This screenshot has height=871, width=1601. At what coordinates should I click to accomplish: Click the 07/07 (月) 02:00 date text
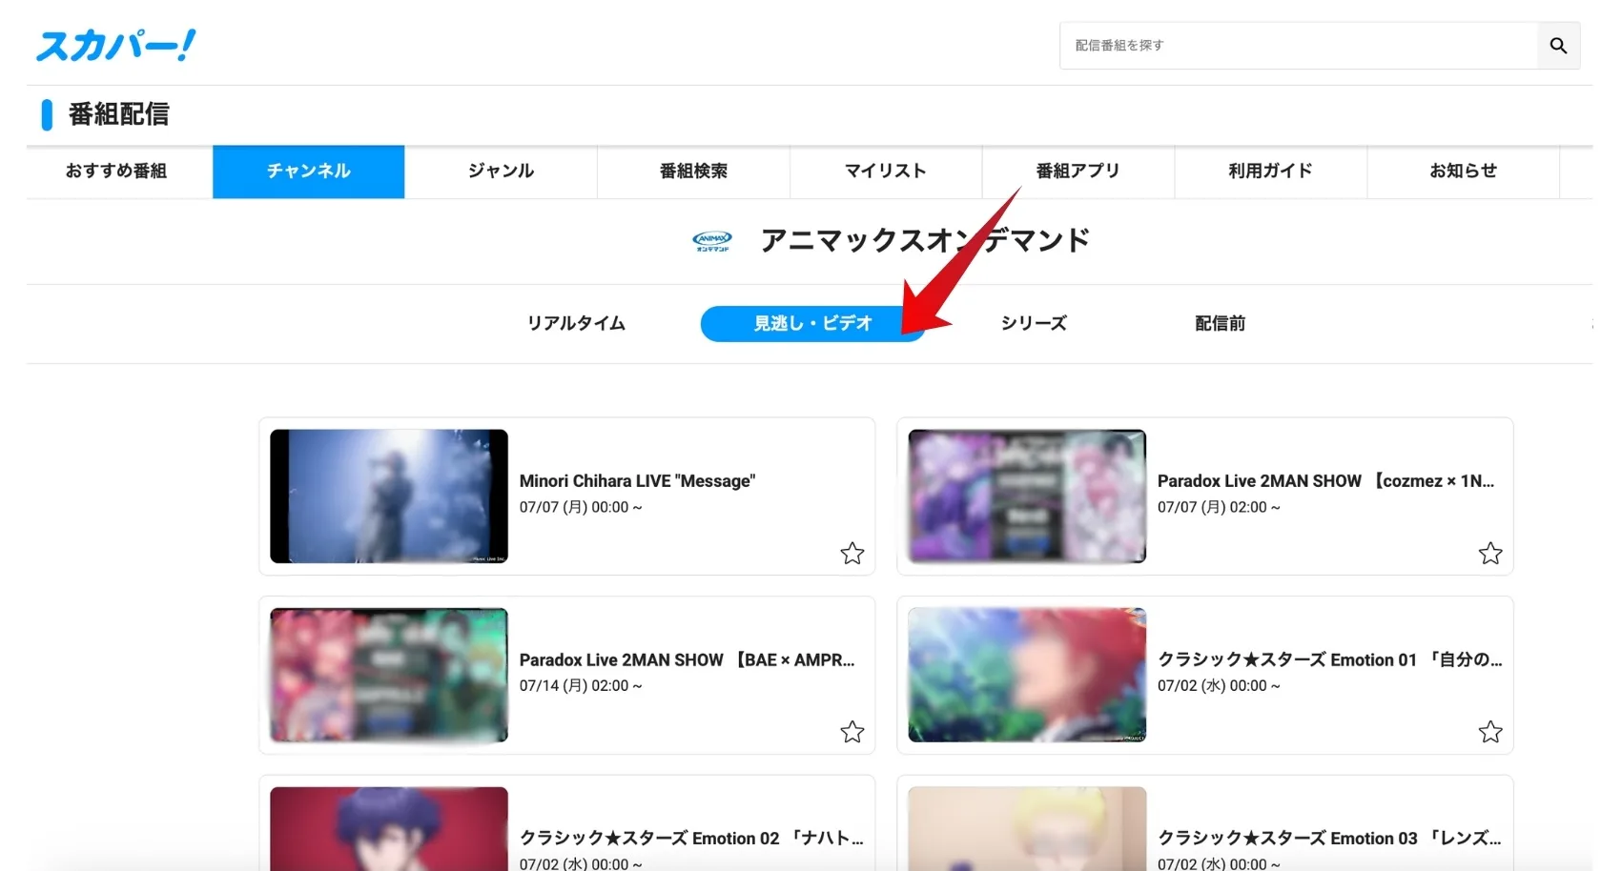[1219, 508]
